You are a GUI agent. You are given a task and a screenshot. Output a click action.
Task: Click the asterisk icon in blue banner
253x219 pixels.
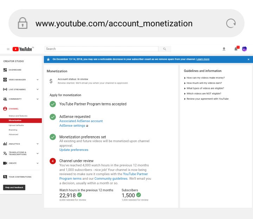[48, 59]
